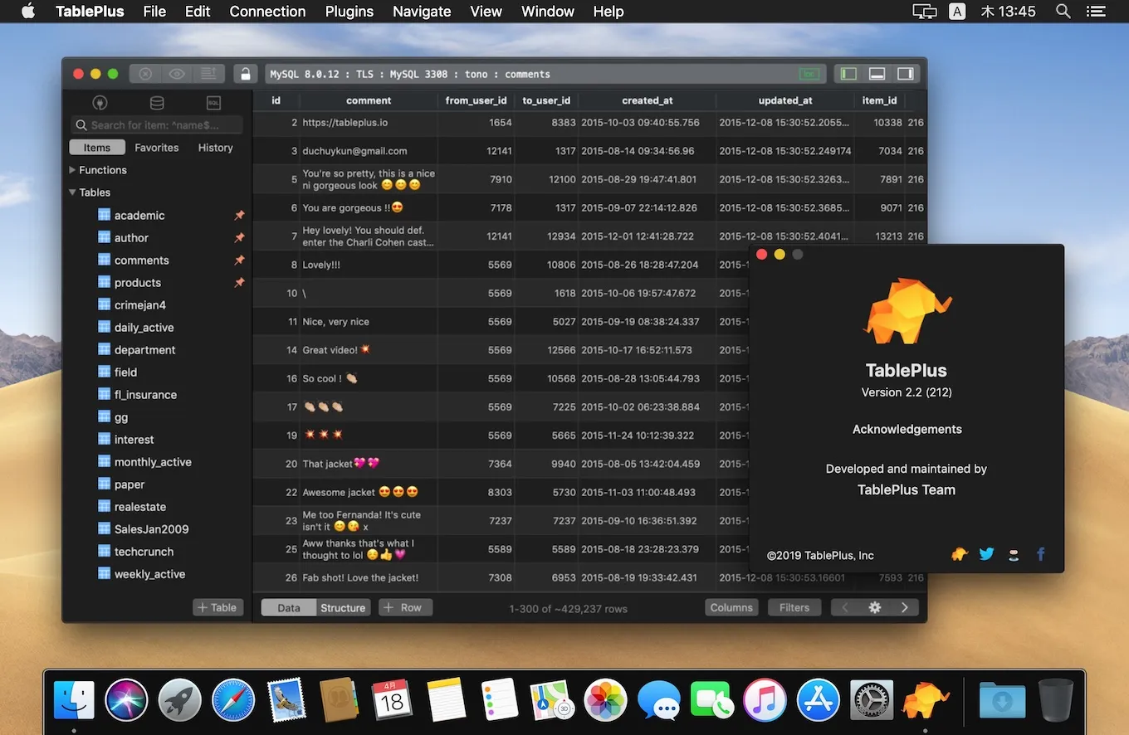Click the table icon beside gg
This screenshot has height=735, width=1129.
tap(104, 416)
